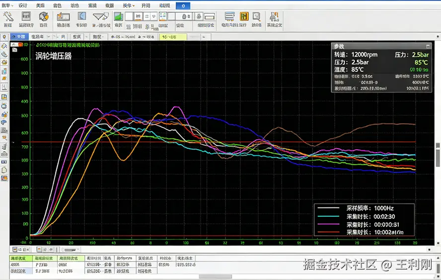Click the horizontal scrollbar thumb at window bottom
The image size is (441, 280).
215,277
